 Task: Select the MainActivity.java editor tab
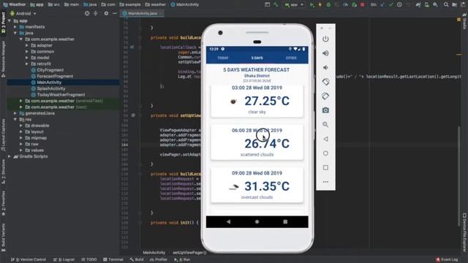(142, 13)
